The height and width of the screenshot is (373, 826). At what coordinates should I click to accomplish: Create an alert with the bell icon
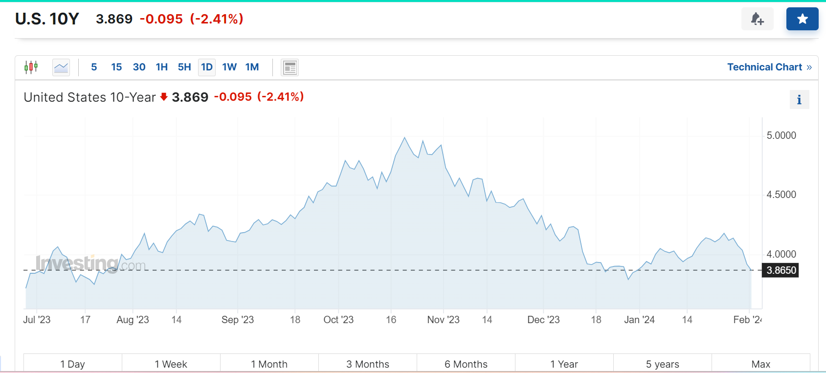tap(757, 19)
